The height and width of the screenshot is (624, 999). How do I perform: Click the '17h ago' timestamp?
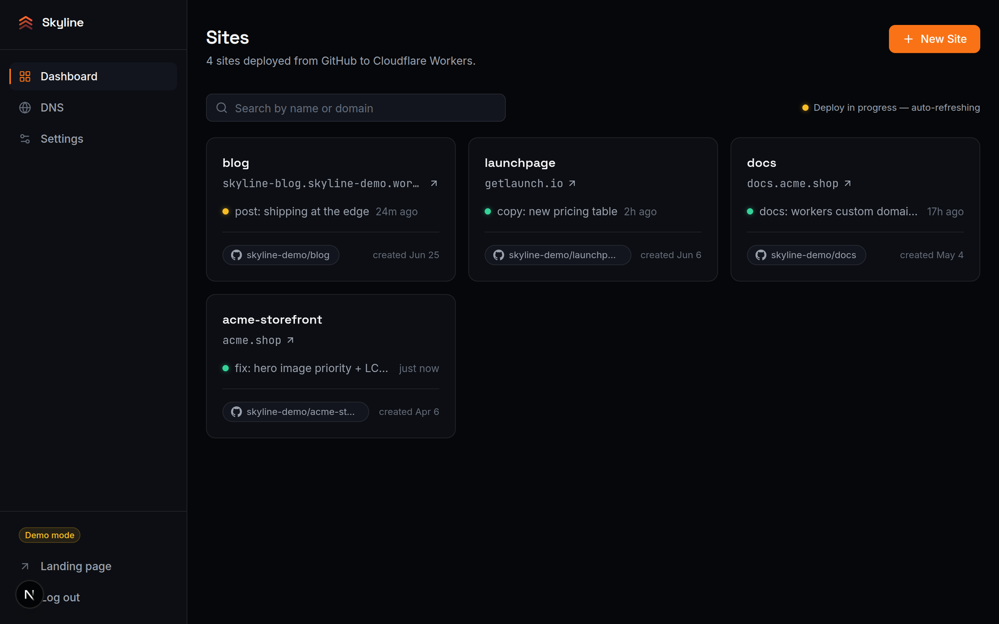tap(945, 212)
